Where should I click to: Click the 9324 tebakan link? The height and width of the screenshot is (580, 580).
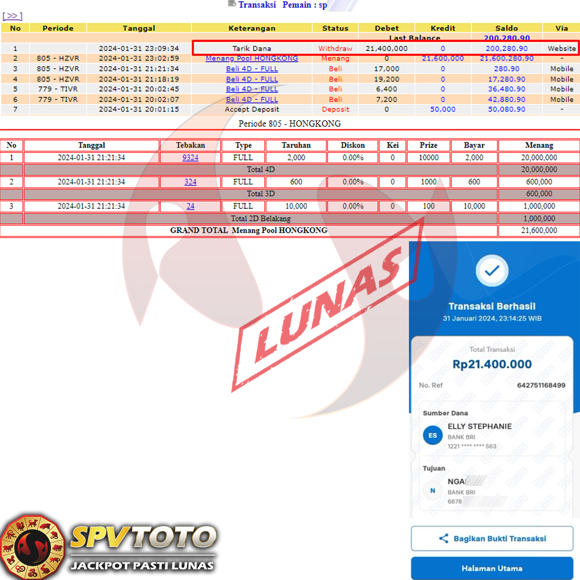(x=190, y=158)
